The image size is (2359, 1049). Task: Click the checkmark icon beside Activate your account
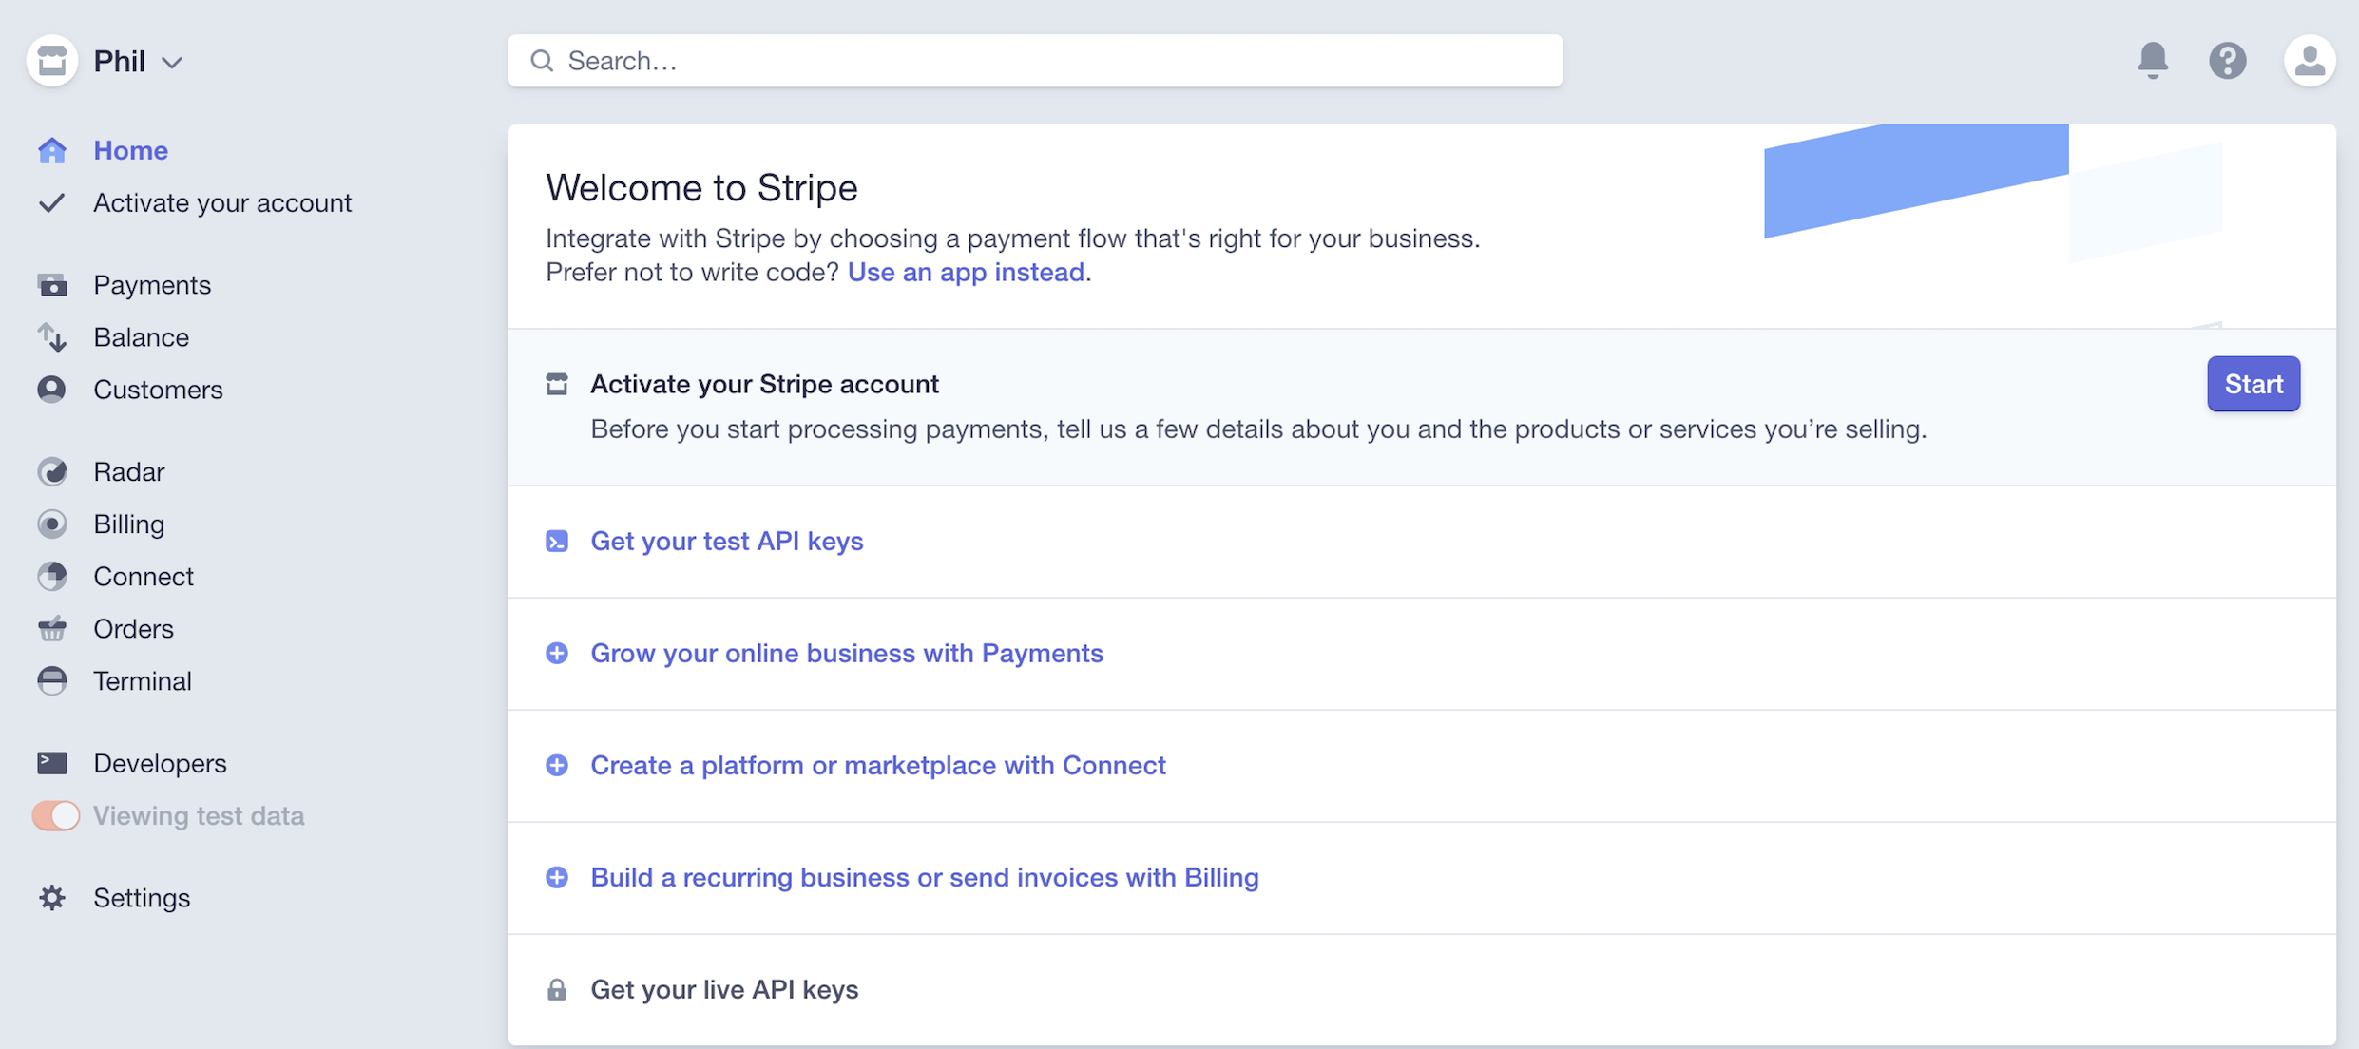52,202
